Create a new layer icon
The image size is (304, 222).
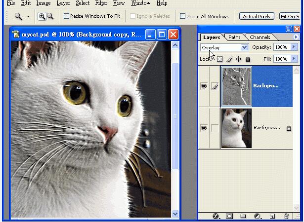coord(272,216)
